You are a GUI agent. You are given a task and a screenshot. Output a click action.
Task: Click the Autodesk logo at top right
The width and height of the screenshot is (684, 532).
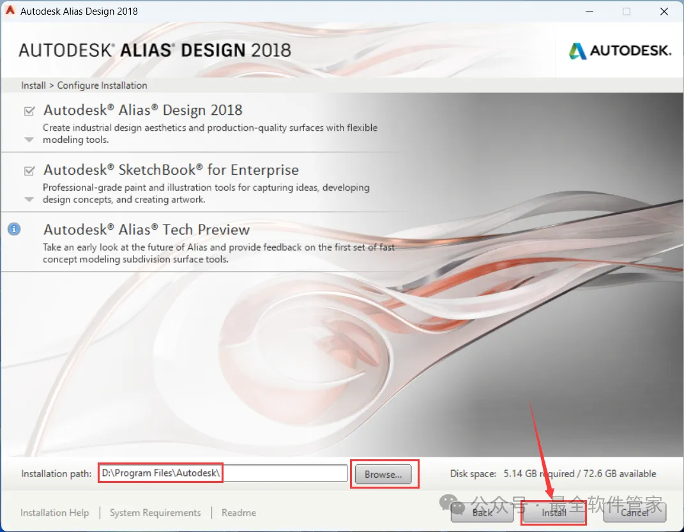pyautogui.click(x=620, y=51)
